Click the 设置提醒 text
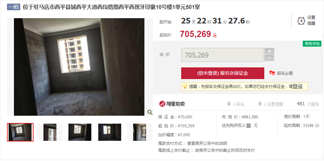Viewport: 324px width, 161px height. click(x=311, y=20)
